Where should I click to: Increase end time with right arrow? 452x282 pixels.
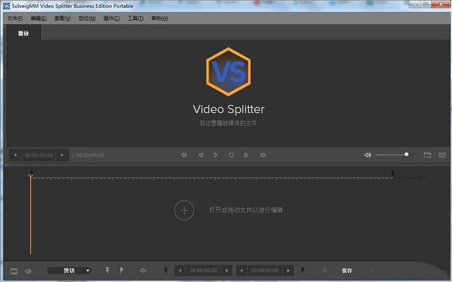(288, 271)
